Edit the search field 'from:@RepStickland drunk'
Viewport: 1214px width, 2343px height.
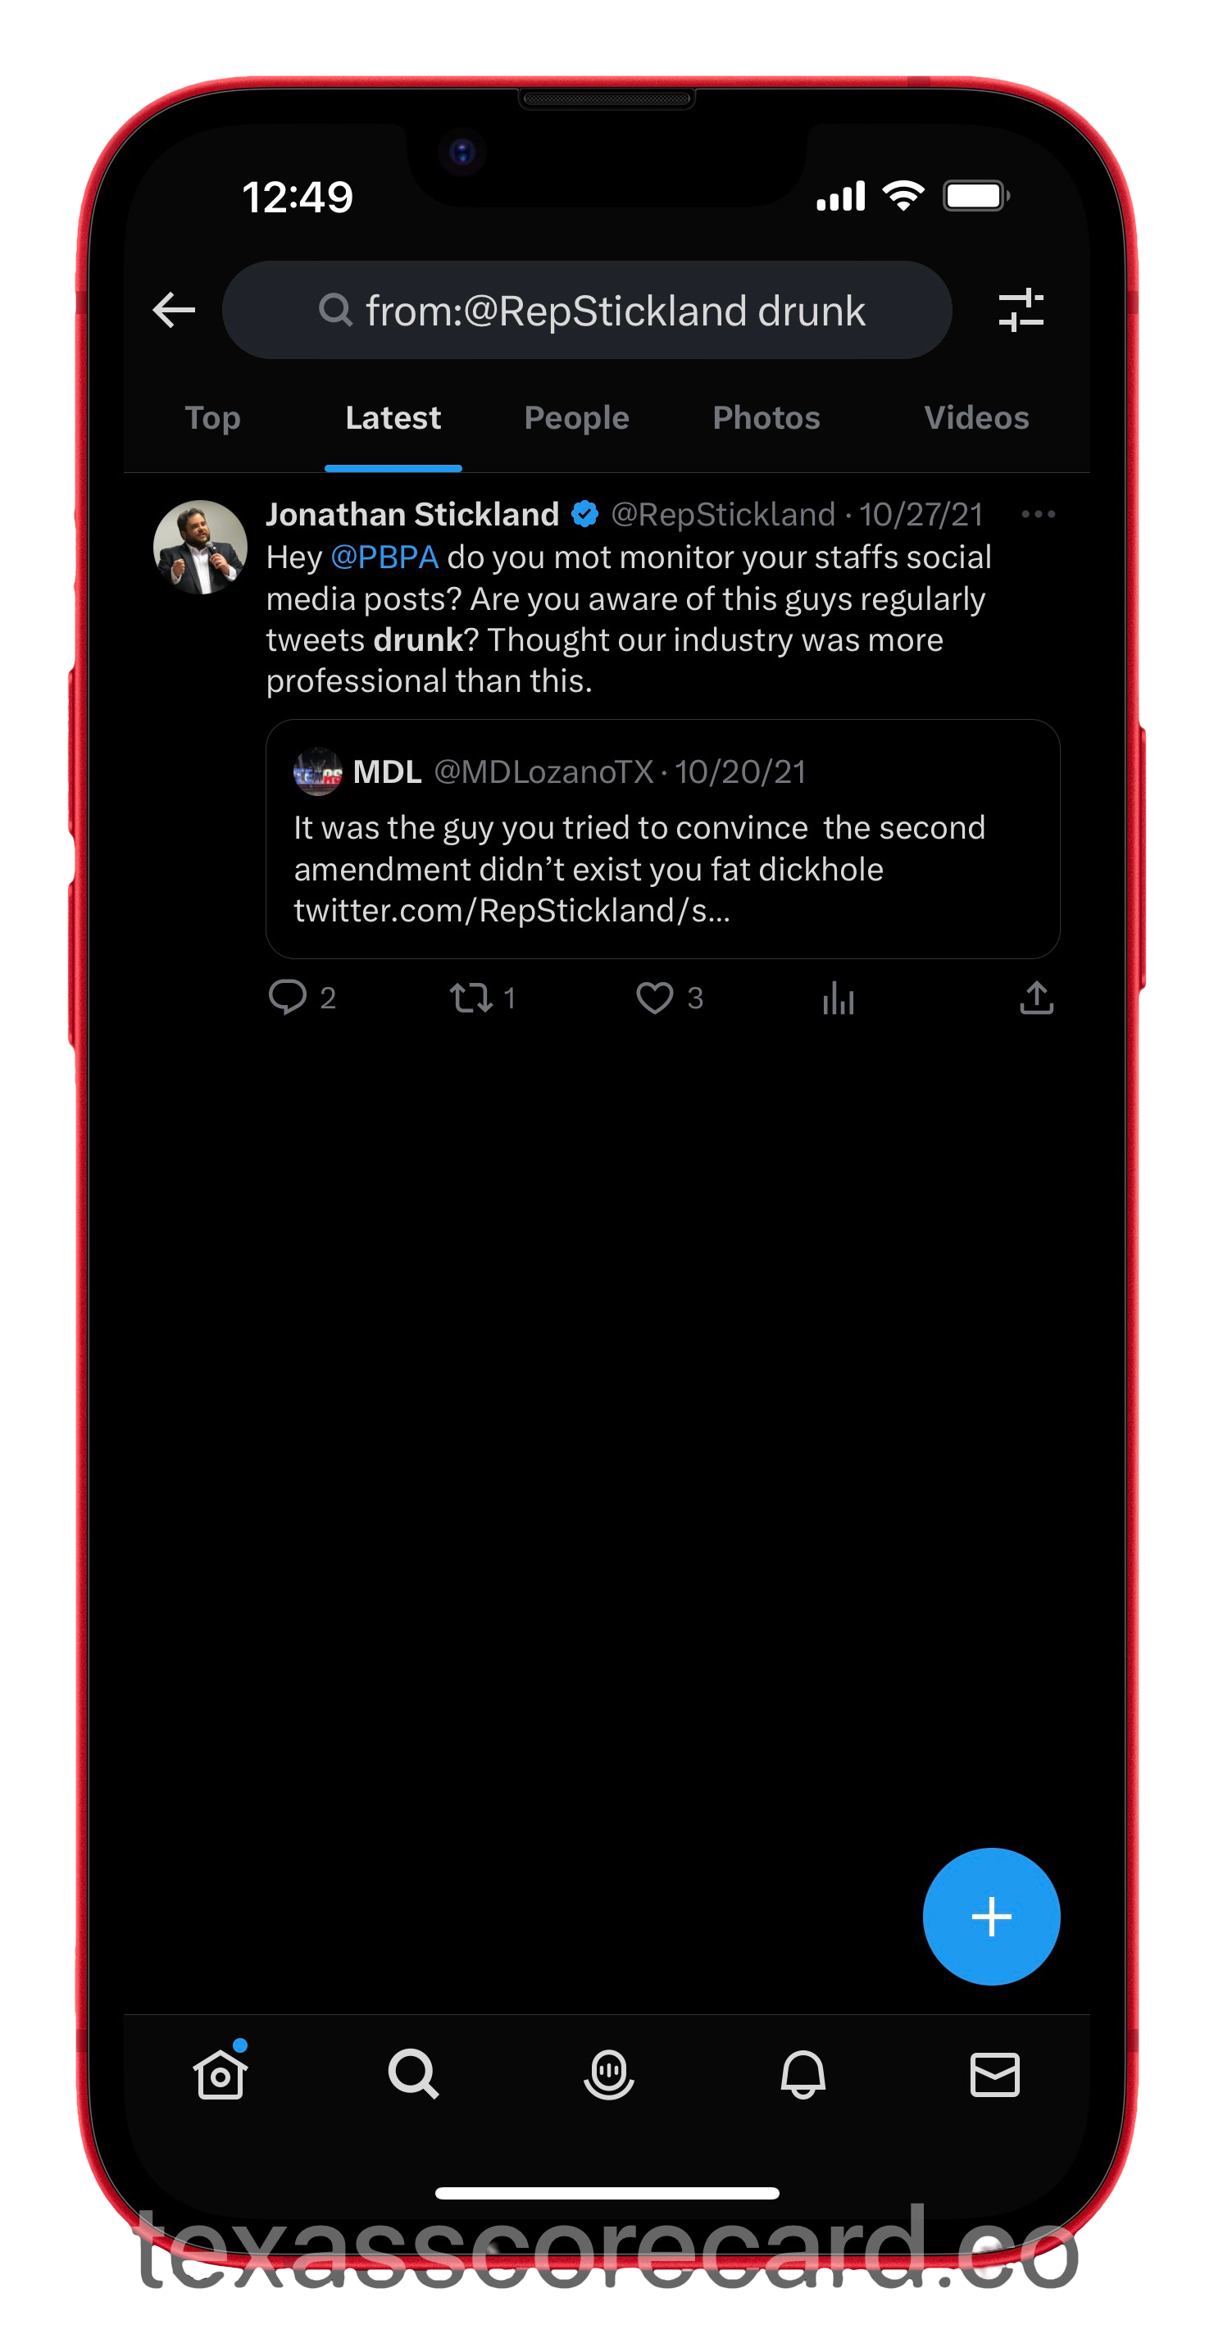[587, 310]
